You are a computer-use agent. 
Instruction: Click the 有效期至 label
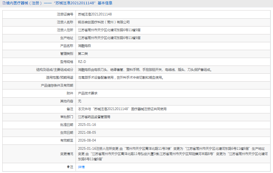click(67, 140)
